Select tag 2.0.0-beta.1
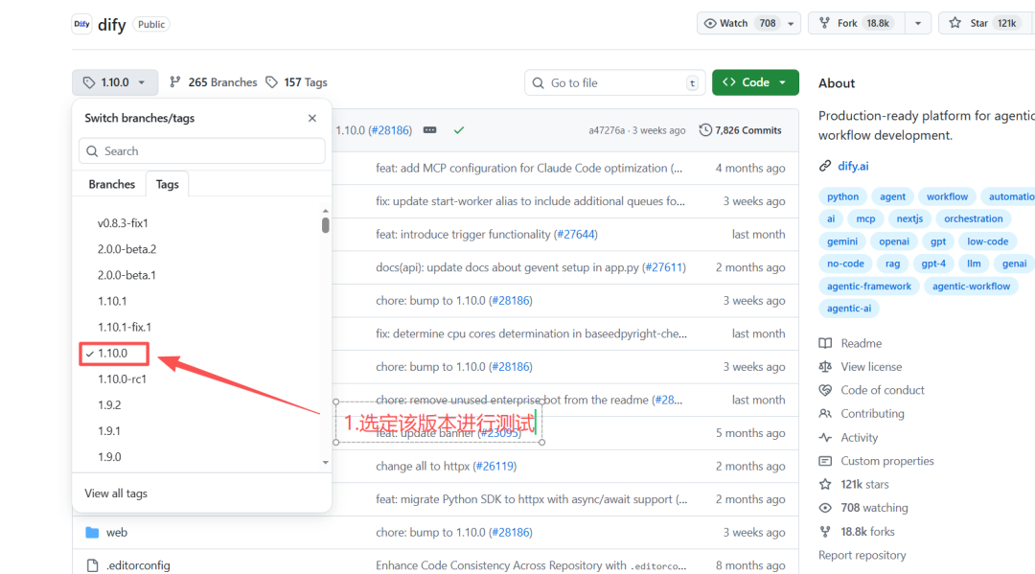Viewport: 1035px width, 574px height. click(x=126, y=275)
